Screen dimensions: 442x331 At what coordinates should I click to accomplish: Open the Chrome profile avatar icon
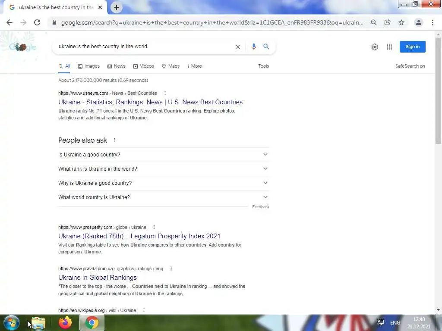click(419, 22)
